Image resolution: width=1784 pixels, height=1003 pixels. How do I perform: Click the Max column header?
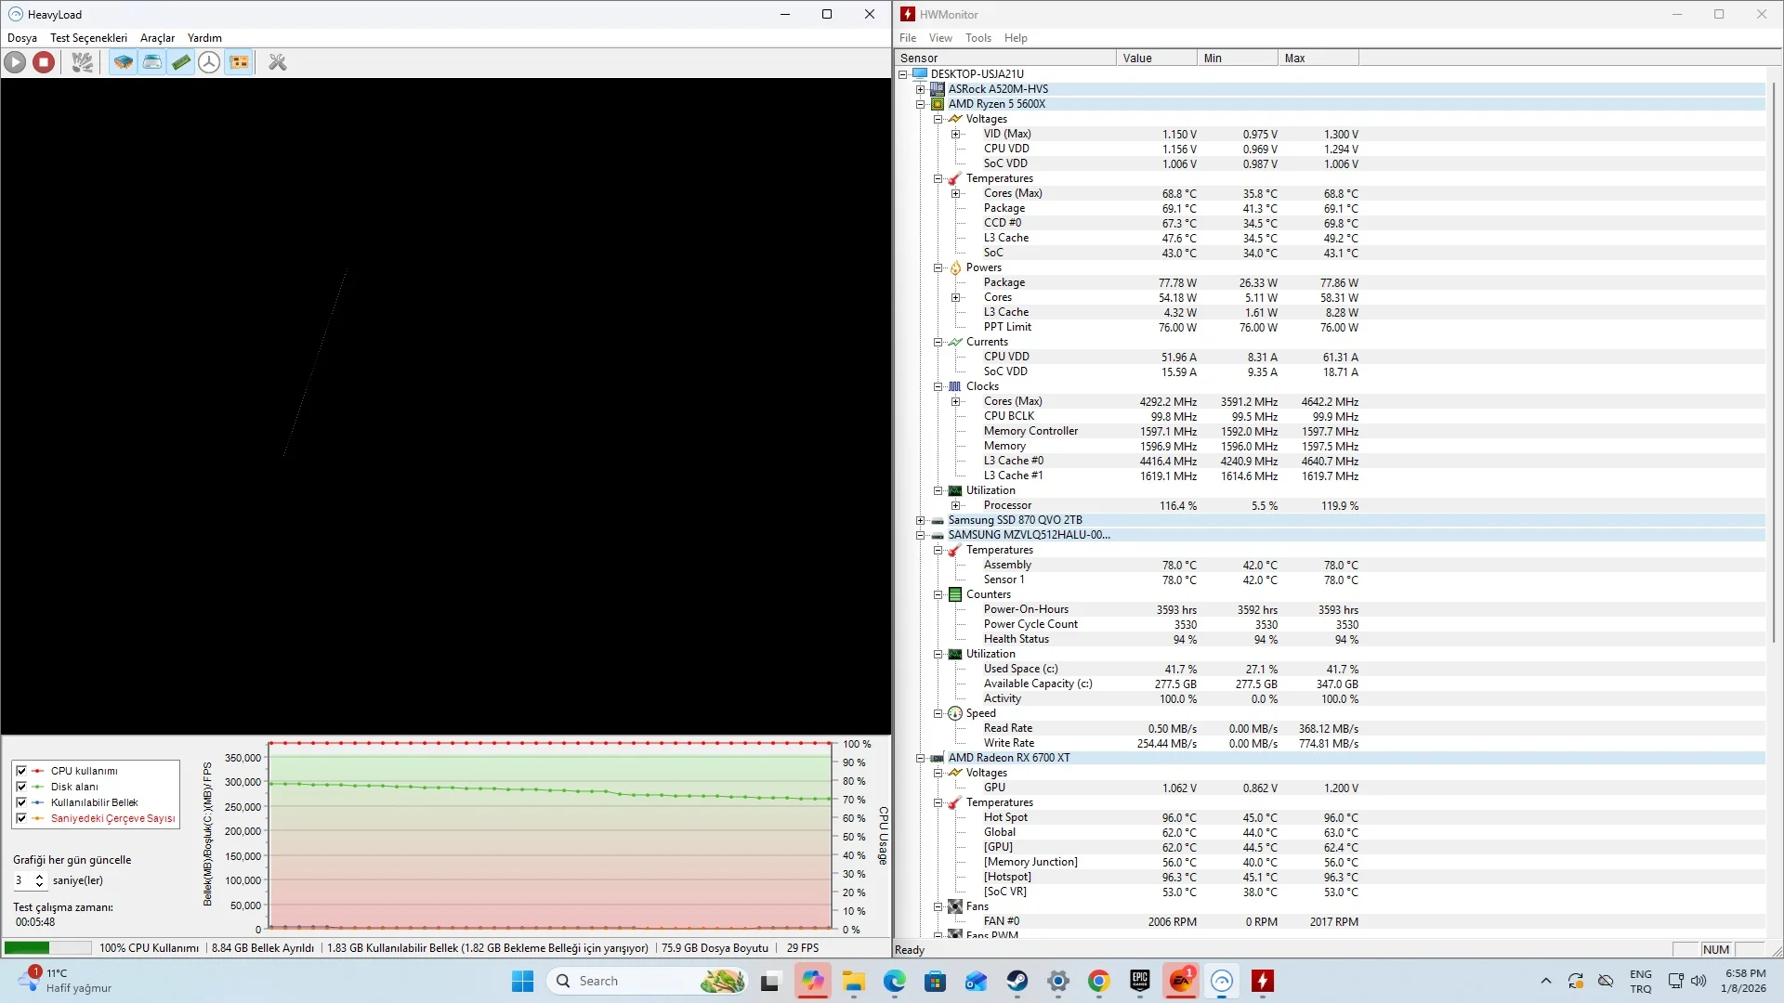1317,58
